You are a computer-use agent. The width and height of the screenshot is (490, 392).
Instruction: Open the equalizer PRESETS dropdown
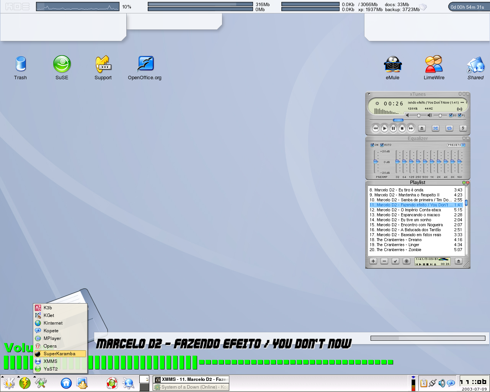456,145
